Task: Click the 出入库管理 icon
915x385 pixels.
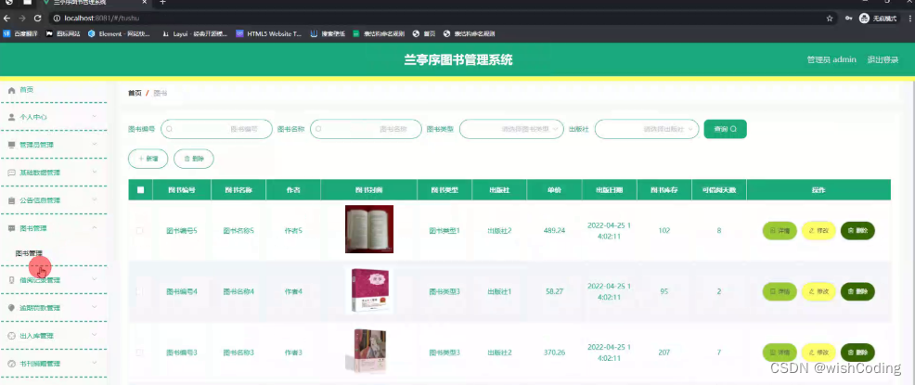Action: tap(12, 336)
